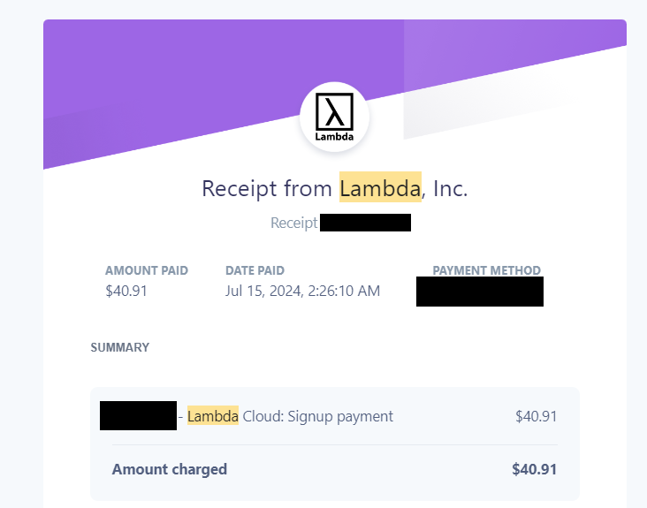Click the SUMMARY section heading
647x508 pixels.
[x=119, y=347]
